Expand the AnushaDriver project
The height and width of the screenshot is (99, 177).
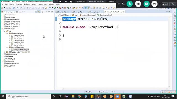pyautogui.click(x=2, y=15)
